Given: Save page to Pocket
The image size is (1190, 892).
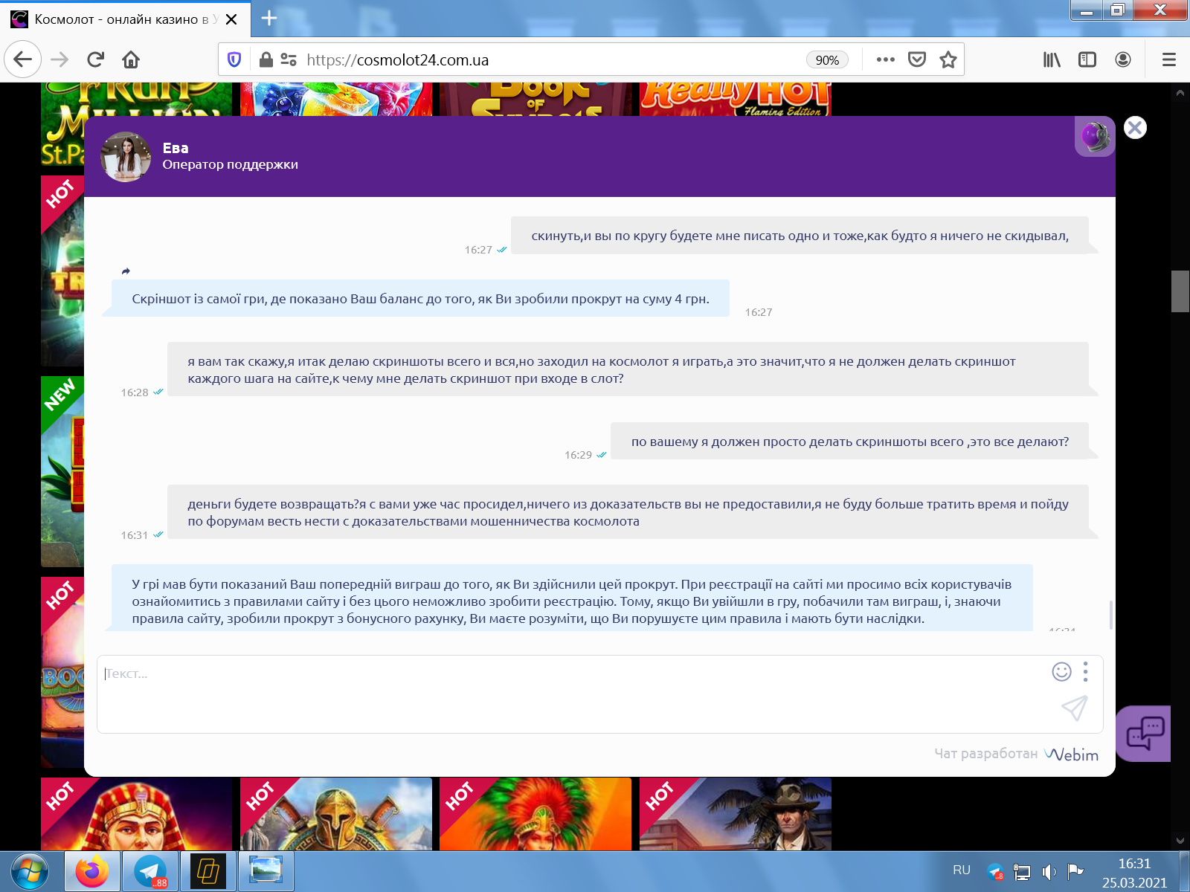Looking at the screenshot, I should tap(917, 59).
